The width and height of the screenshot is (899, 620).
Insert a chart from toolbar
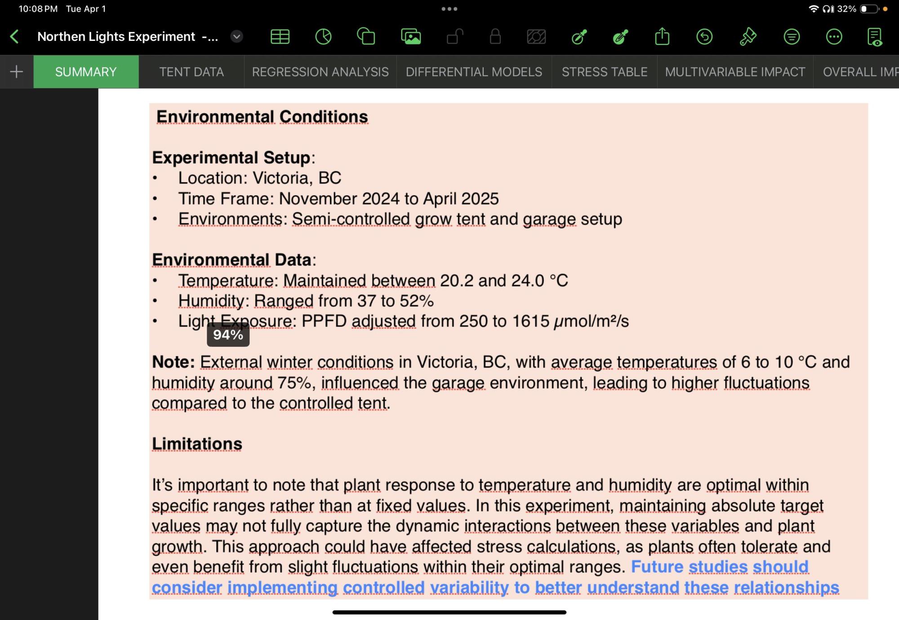coord(323,36)
